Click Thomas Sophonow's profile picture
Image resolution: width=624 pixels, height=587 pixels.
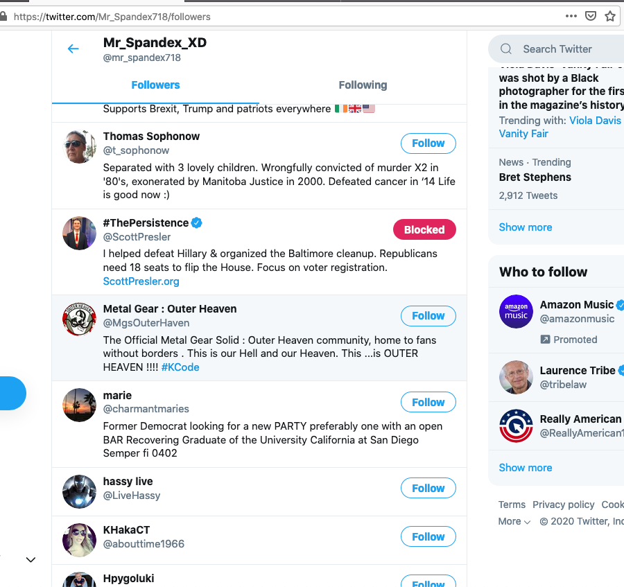tap(79, 146)
